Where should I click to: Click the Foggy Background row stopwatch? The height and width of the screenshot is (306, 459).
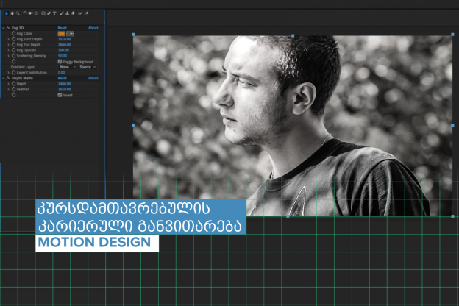point(13,61)
